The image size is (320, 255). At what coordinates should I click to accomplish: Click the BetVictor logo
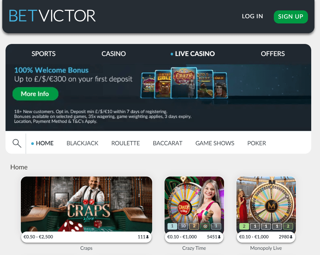pyautogui.click(x=52, y=16)
